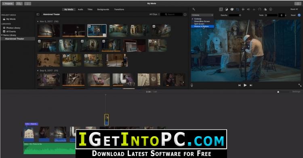This screenshot has height=158, width=303.
Task: Collapse the Nov 5, 2017 event group
Action: click(38, 21)
